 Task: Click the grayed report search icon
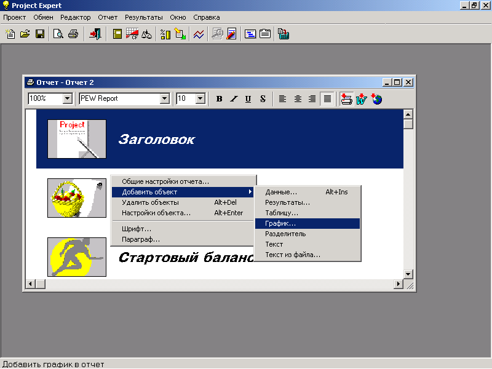pyautogui.click(x=217, y=34)
